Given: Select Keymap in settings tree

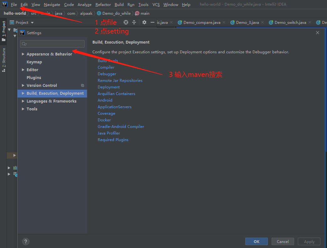Looking at the screenshot, I should point(34,62).
